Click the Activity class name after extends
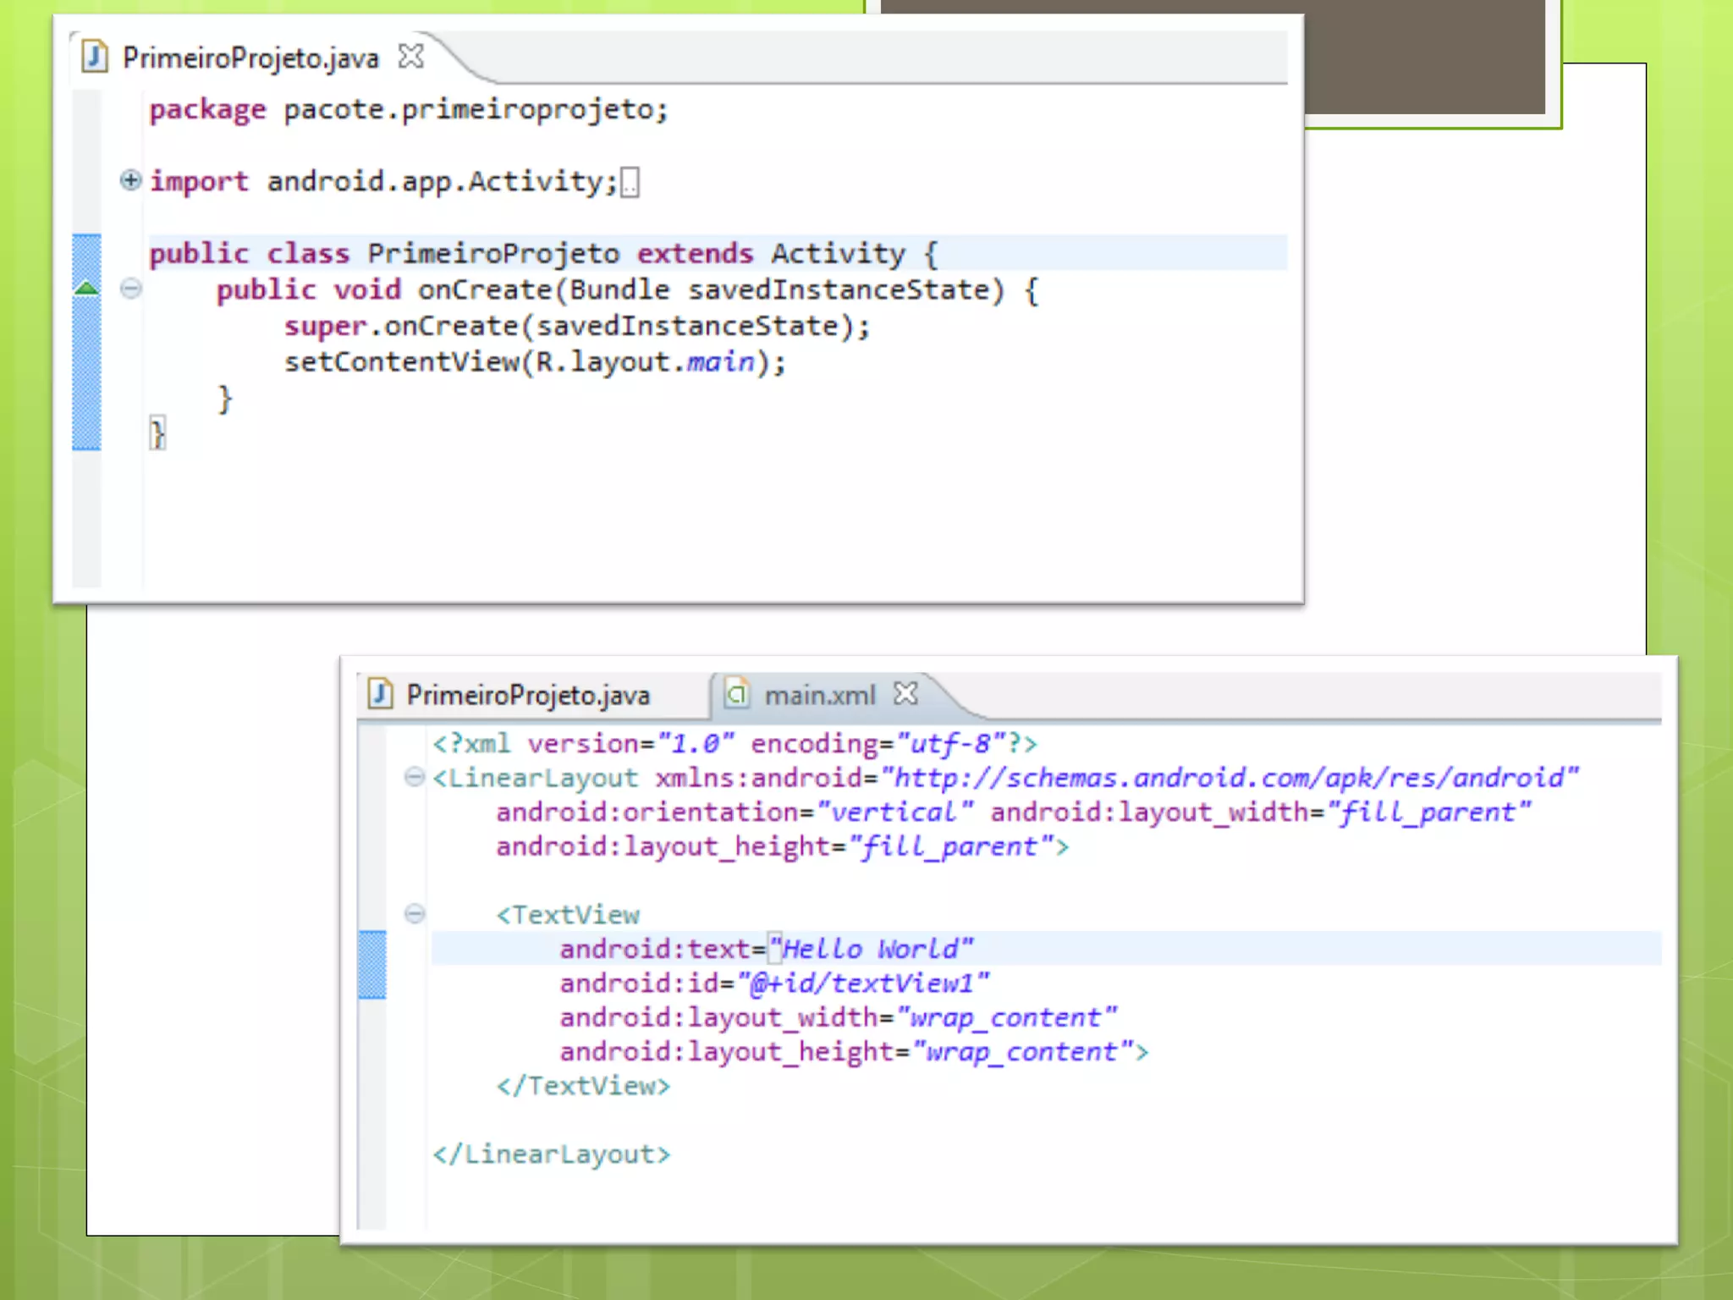 pos(837,254)
